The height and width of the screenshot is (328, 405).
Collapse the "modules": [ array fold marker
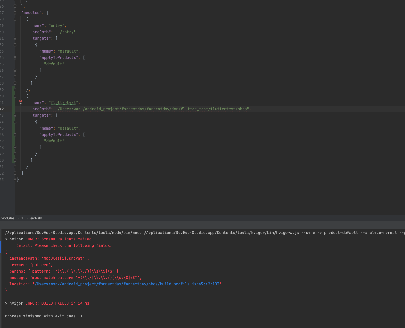(15, 13)
